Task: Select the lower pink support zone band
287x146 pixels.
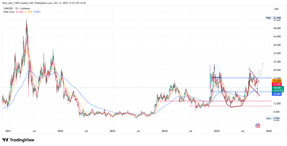Action: 230,106
